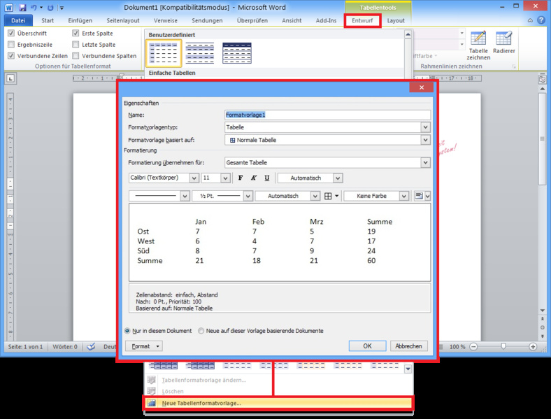
Task: Switch to the Entwurf ribbon tab
Action: pyautogui.click(x=362, y=21)
